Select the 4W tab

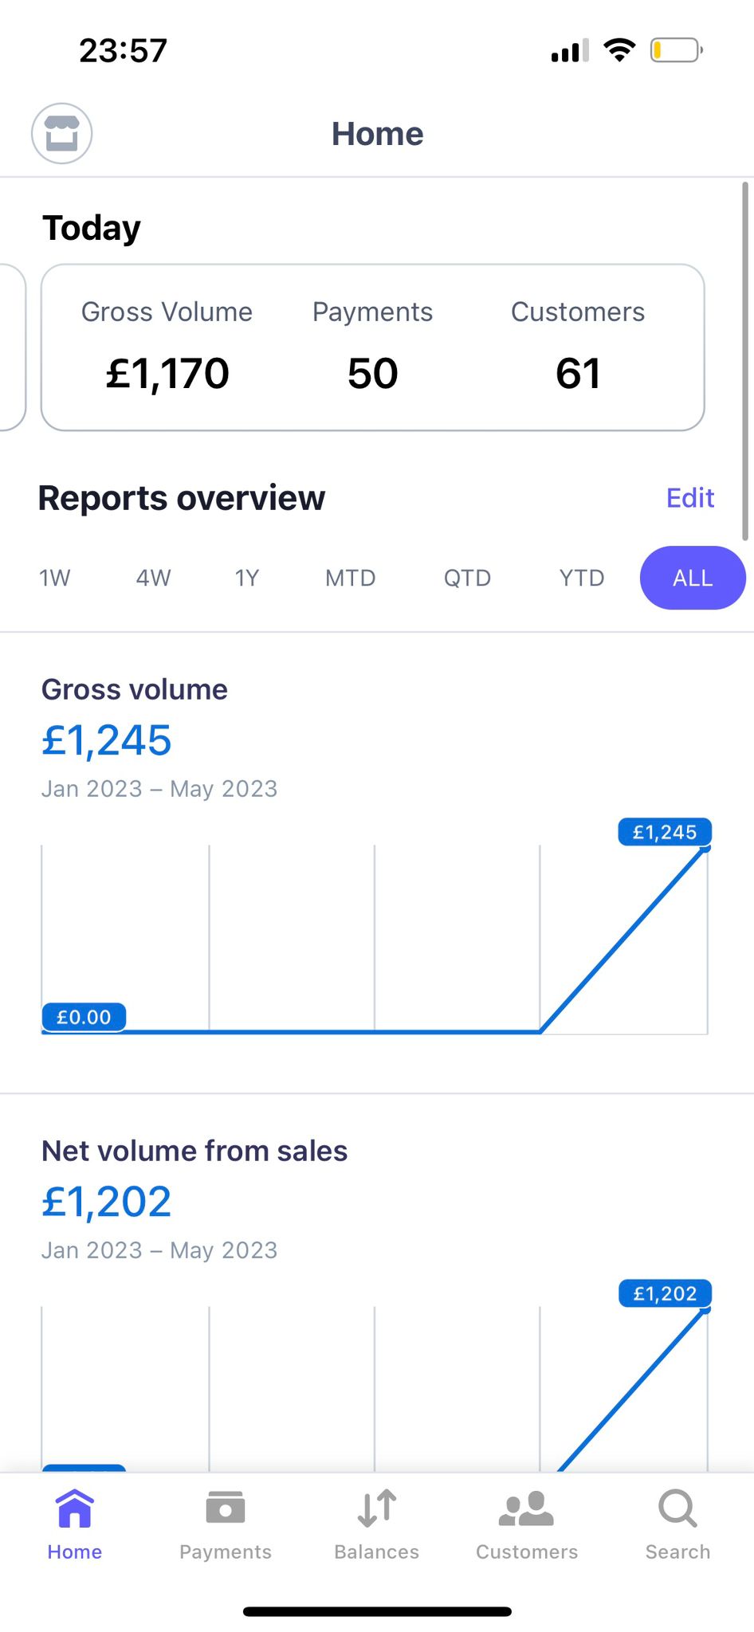152,578
